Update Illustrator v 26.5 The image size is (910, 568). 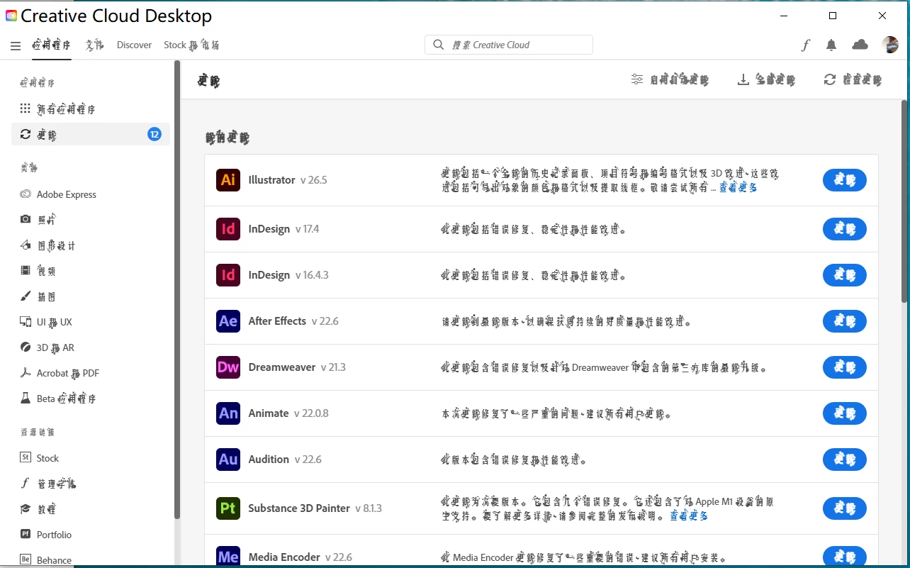tap(844, 180)
